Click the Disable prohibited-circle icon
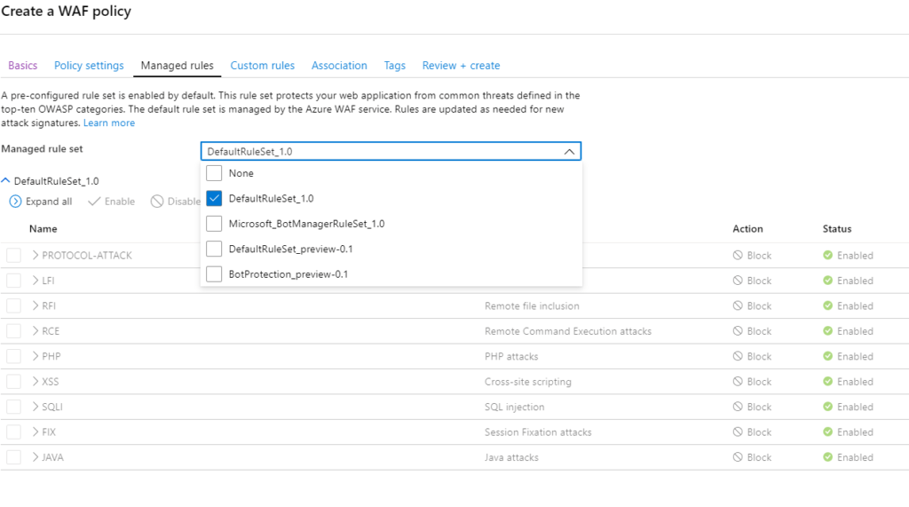The width and height of the screenshot is (909, 507). coord(157,202)
